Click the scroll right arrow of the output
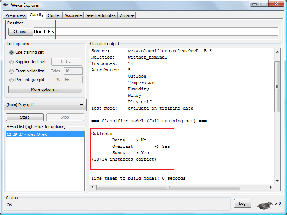287x215 pixels. pos(271,188)
